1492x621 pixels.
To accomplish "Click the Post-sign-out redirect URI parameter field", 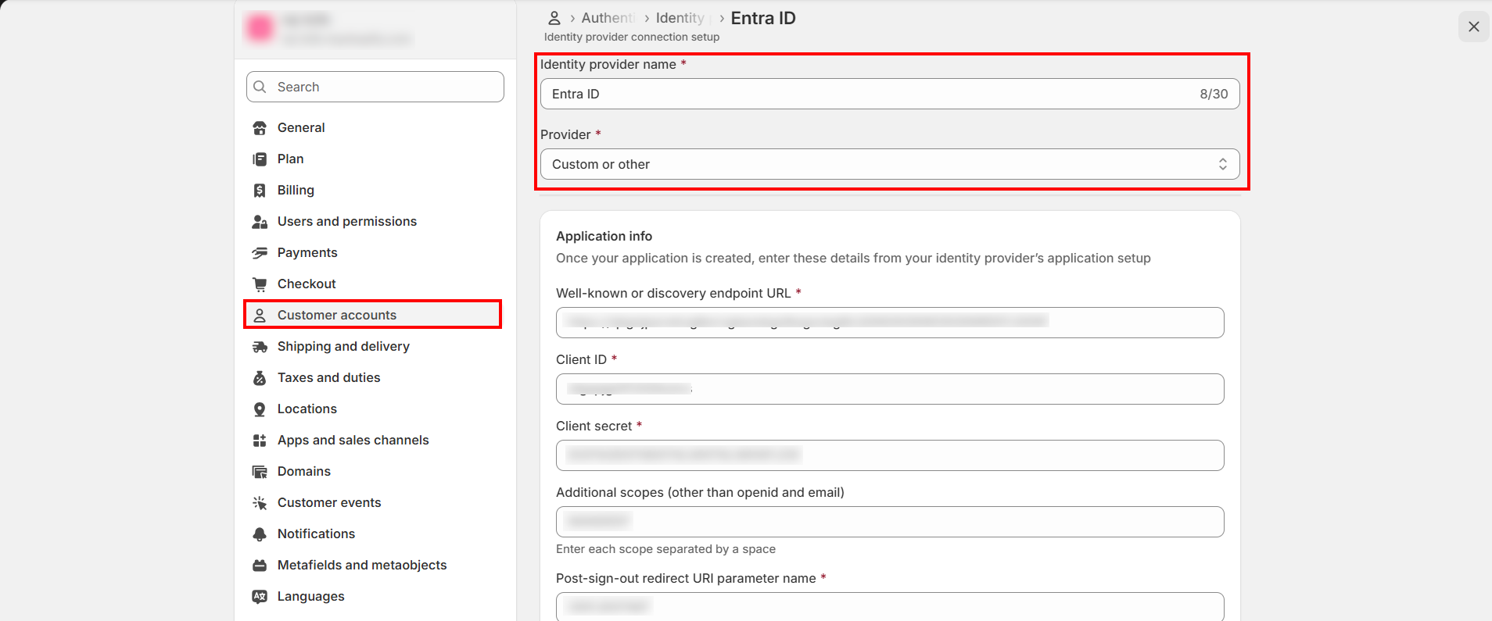I will coord(890,606).
